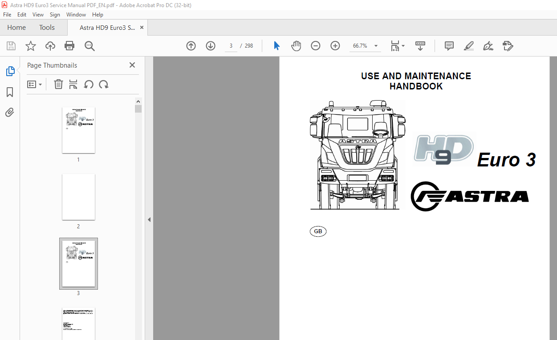Open the Attachments paperclip pane
This screenshot has width=557, height=340.
tap(10, 112)
